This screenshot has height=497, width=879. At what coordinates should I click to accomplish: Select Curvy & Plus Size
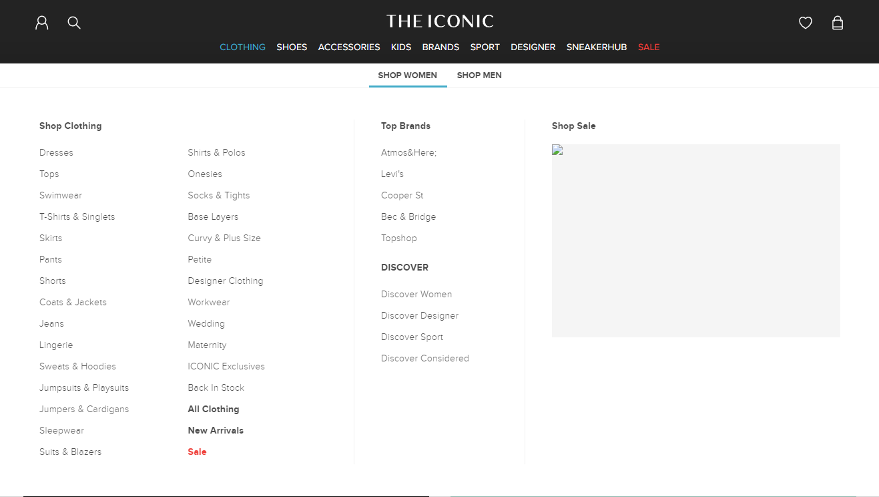(x=224, y=238)
